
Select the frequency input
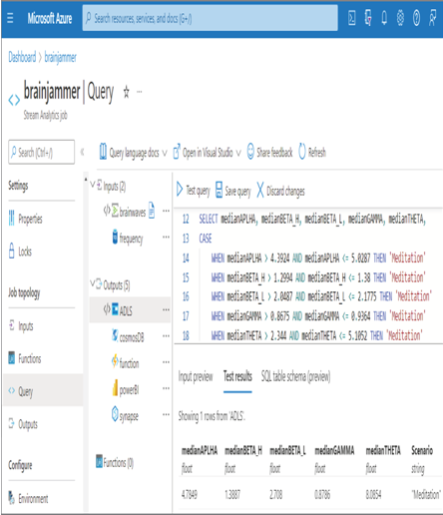(x=128, y=238)
